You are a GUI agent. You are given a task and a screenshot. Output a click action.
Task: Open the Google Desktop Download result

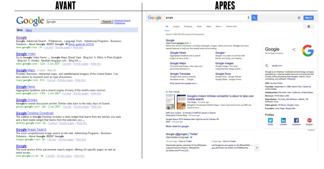click(x=35, y=113)
